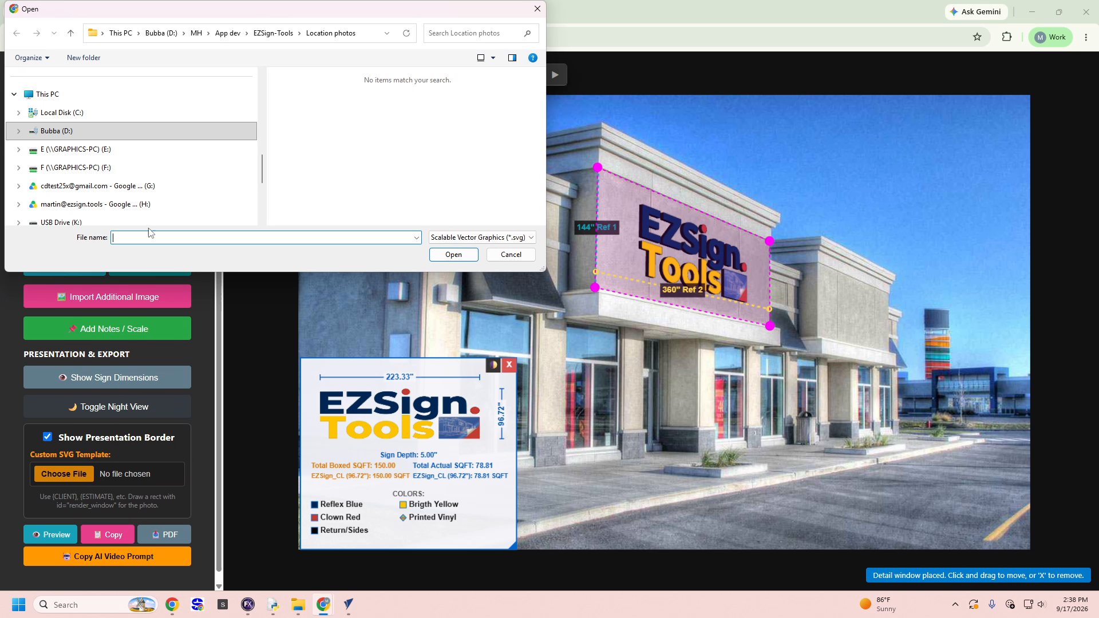The image size is (1099, 618).
Task: Toggle Show Sign Dimensions
Action: point(107,378)
